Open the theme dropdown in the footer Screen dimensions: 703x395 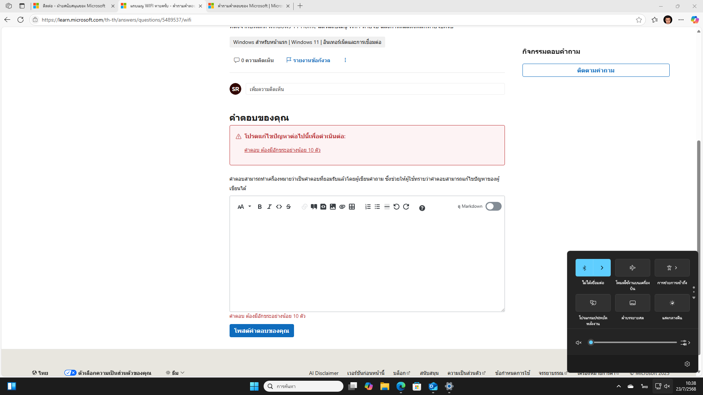[x=175, y=373]
